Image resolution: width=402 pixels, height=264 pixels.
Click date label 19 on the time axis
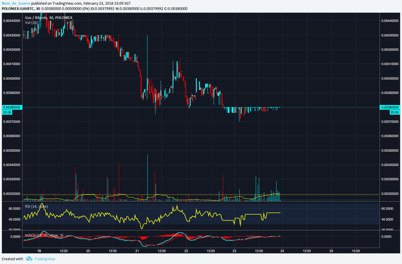pyautogui.click(x=39, y=251)
